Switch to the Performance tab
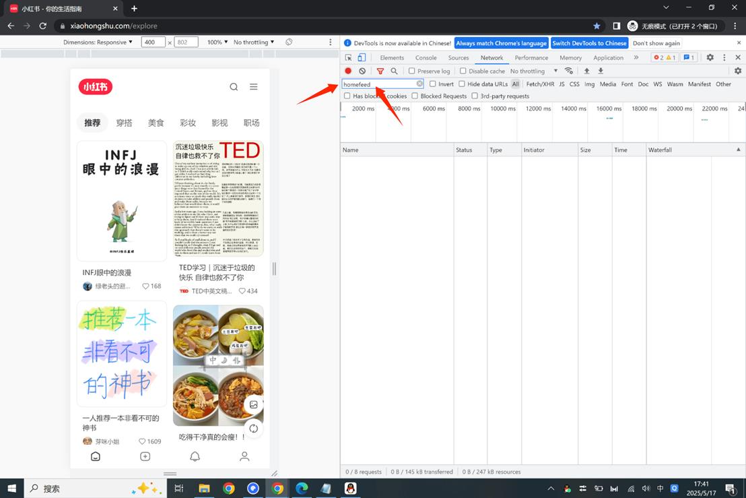Image resolution: width=746 pixels, height=498 pixels. [x=531, y=57]
